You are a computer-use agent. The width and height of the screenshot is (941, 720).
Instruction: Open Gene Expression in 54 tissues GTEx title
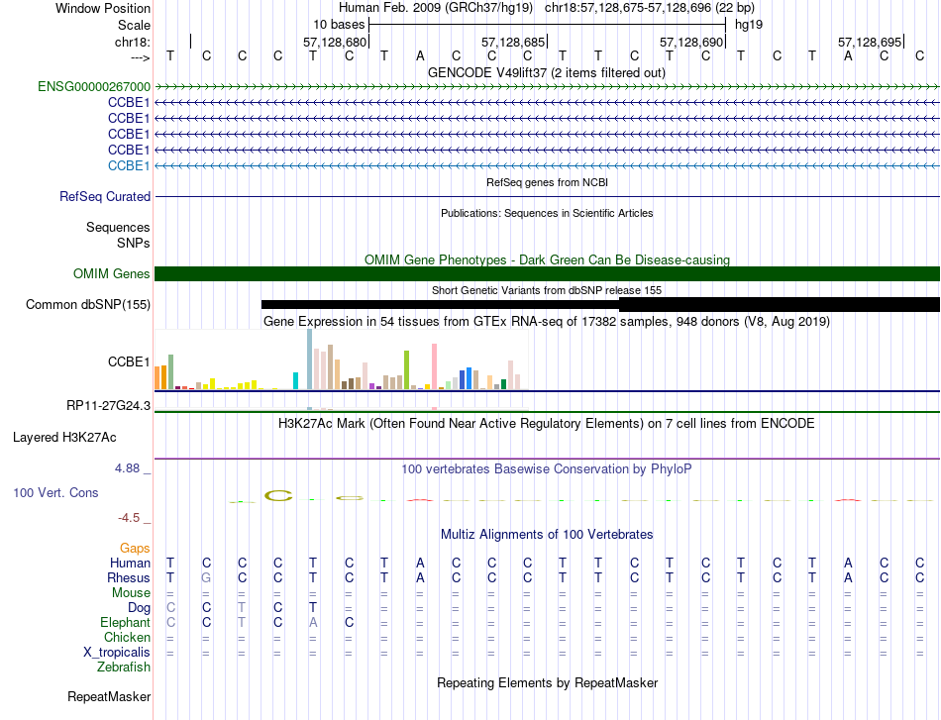pyautogui.click(x=547, y=322)
